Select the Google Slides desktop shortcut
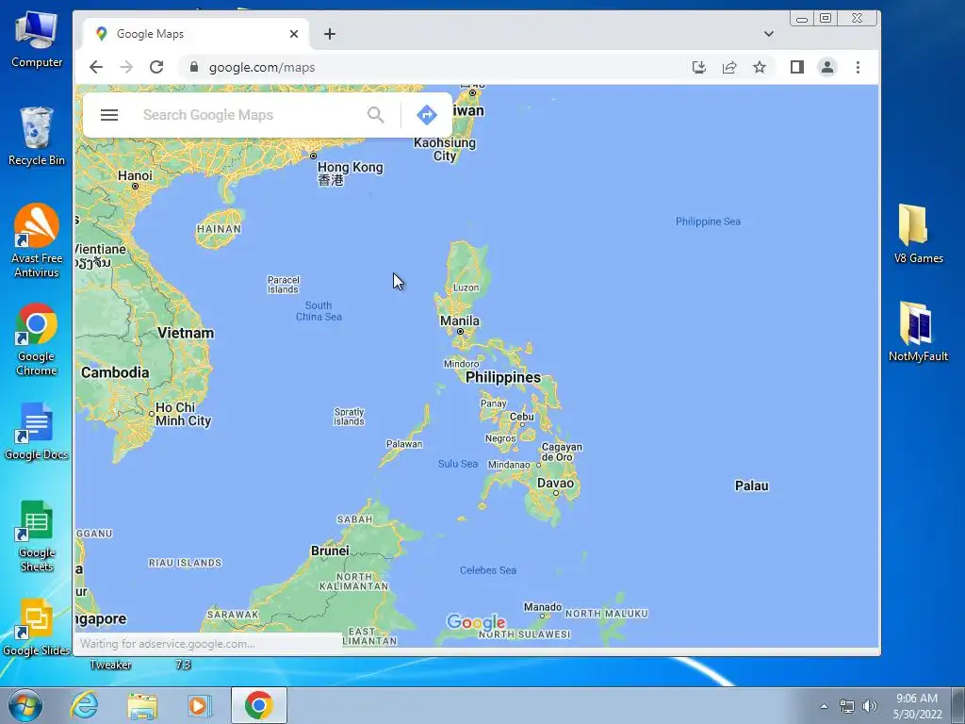This screenshot has height=724, width=965. click(x=37, y=627)
